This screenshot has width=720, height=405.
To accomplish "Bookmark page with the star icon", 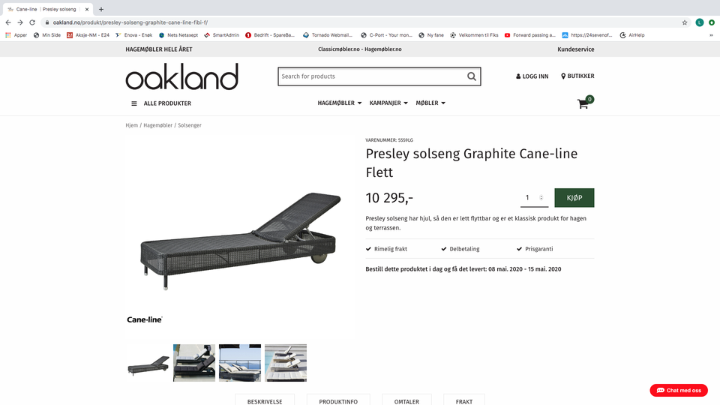I will [685, 22].
